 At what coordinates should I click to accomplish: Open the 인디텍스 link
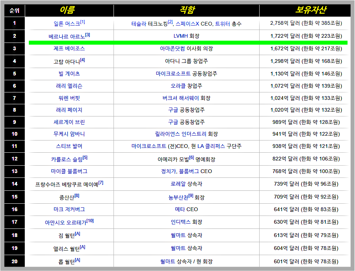181,222
